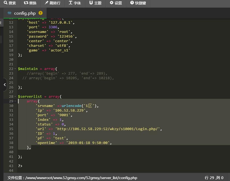Place cursor on the 'opentime' line
Viewport: 230px width, 181px height.
point(74,143)
